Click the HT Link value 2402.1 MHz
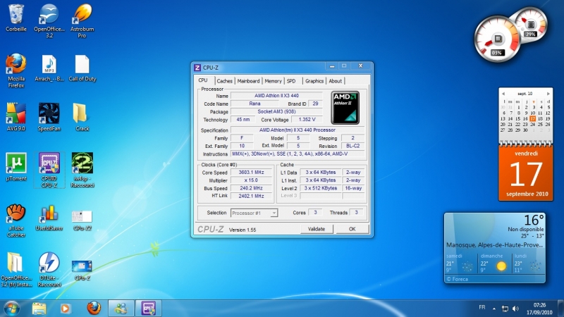The height and width of the screenshot is (317, 564). pos(251,196)
